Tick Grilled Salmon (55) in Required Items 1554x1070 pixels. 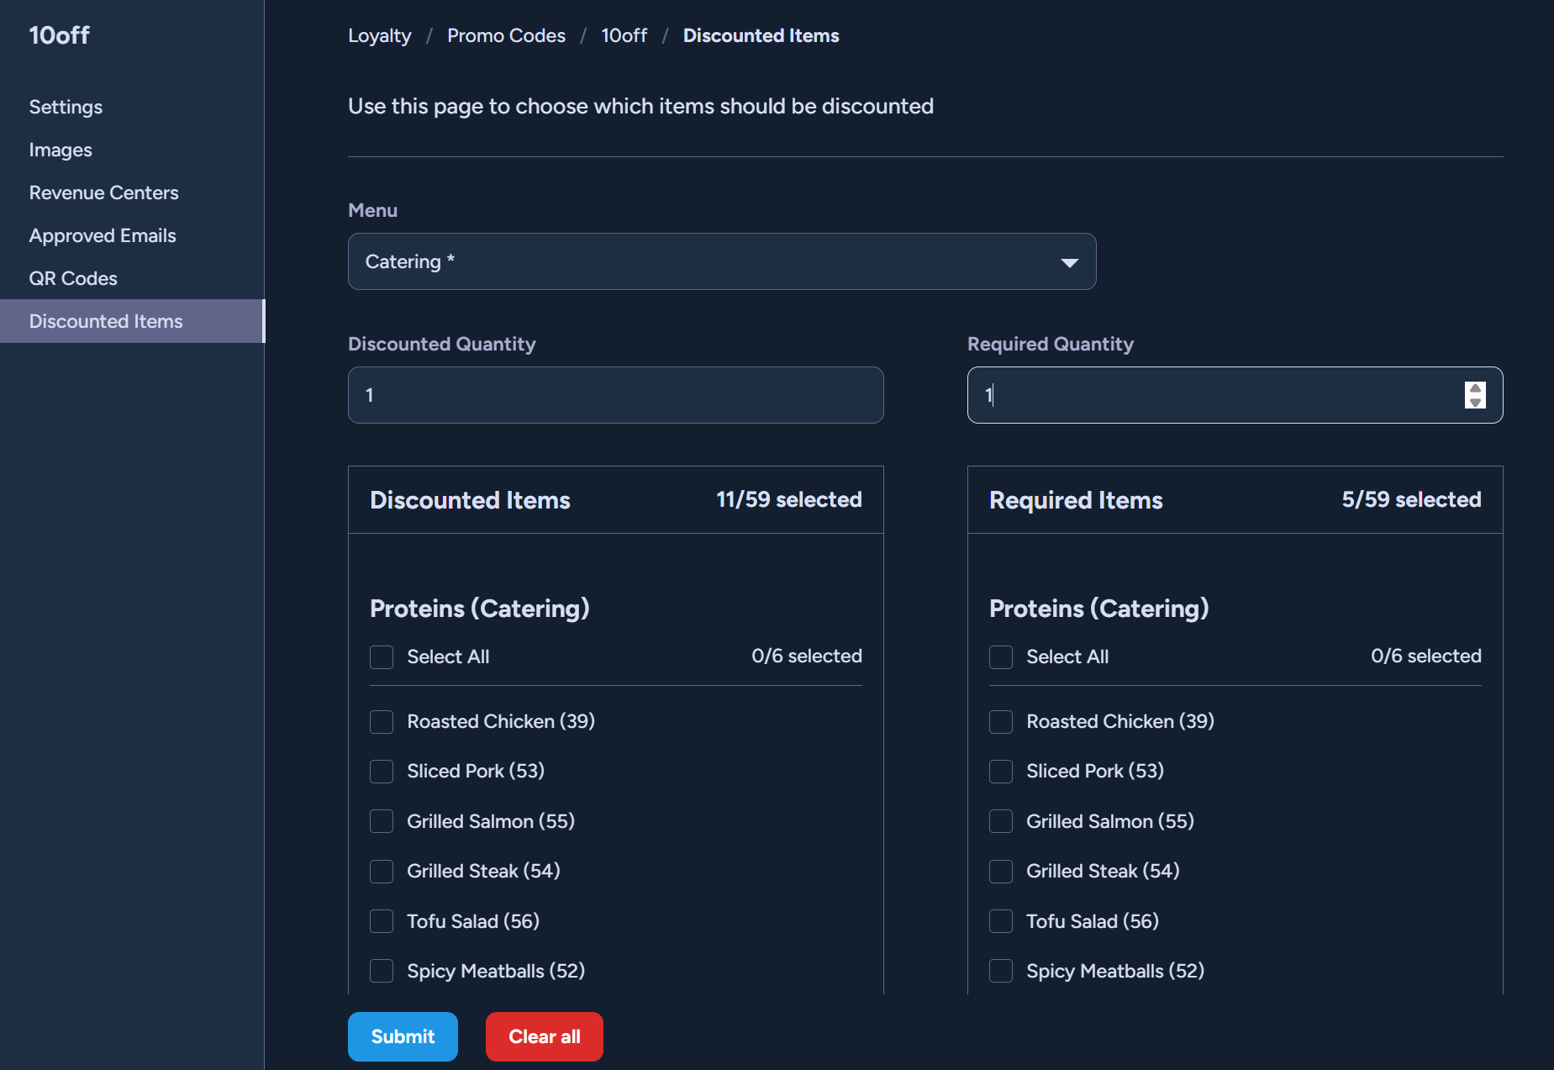pyautogui.click(x=1001, y=821)
